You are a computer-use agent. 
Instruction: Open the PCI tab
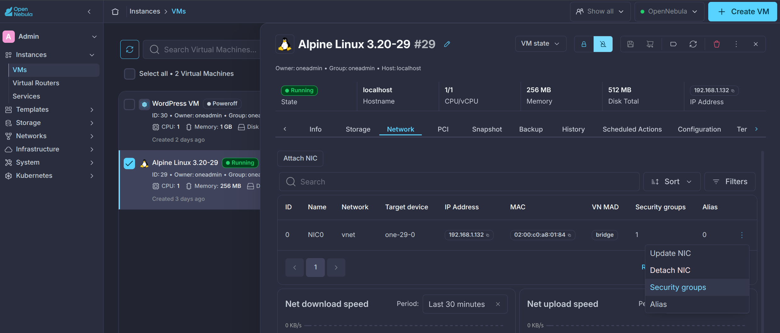(x=443, y=129)
